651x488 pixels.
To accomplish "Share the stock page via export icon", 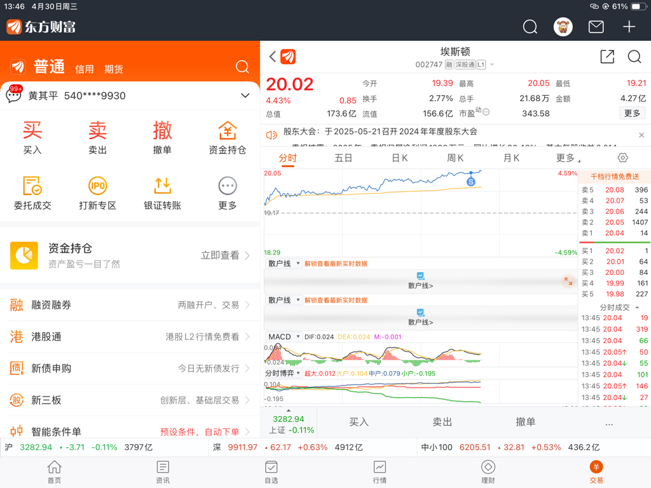I will click(607, 57).
